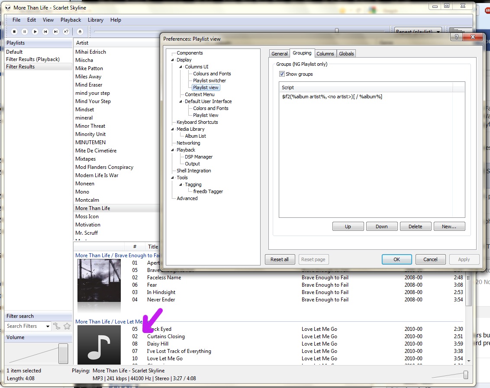This screenshot has height=388, width=490.
Task: Toggle the Show groups checkbox
Action: tap(282, 74)
